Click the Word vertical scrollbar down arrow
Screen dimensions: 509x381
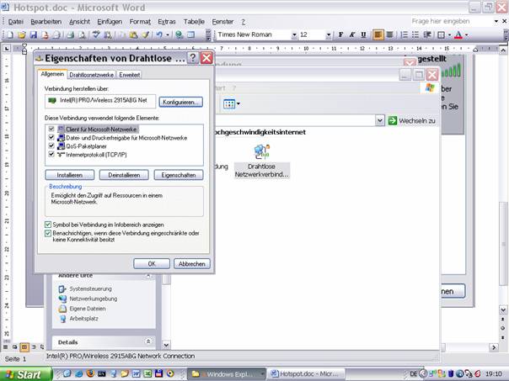[x=503, y=310]
